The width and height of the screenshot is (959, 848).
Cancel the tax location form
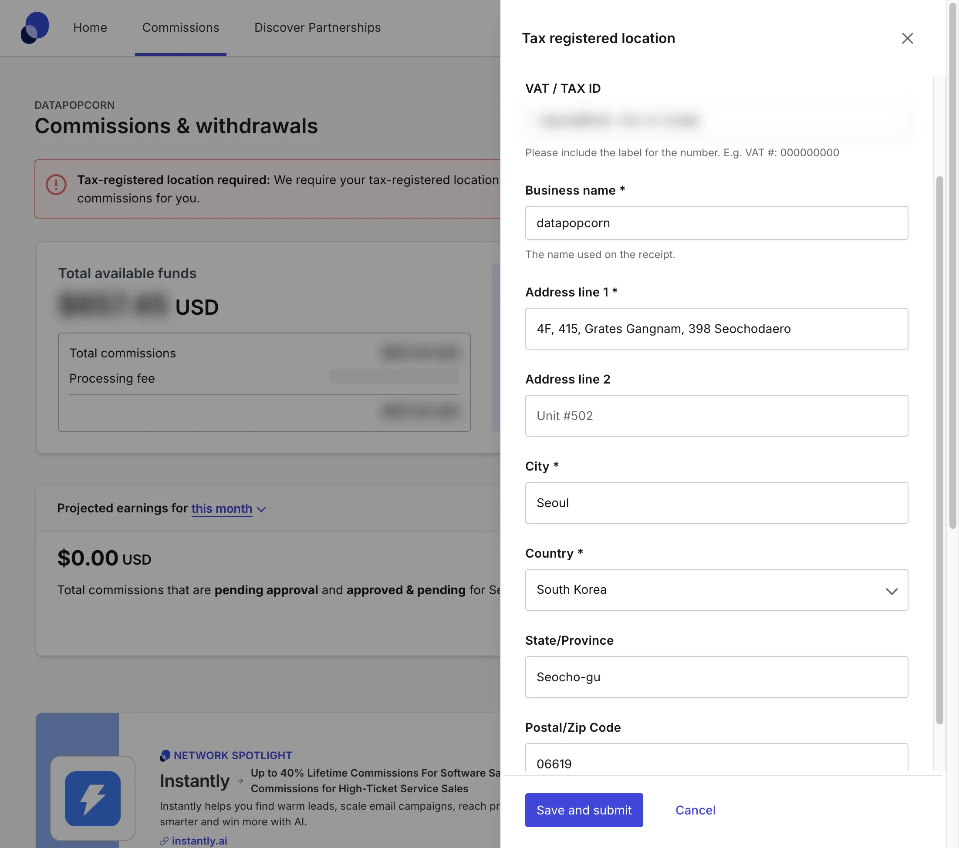(696, 810)
